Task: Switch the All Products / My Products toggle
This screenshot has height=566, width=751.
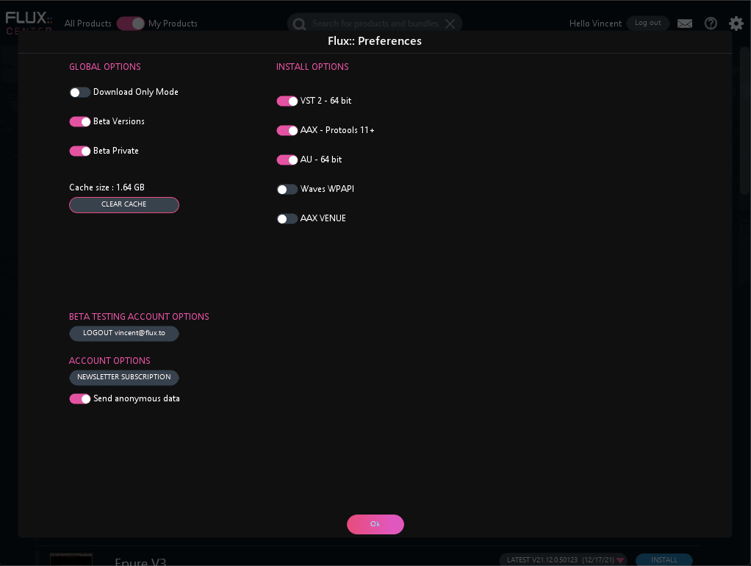Action: click(x=130, y=24)
